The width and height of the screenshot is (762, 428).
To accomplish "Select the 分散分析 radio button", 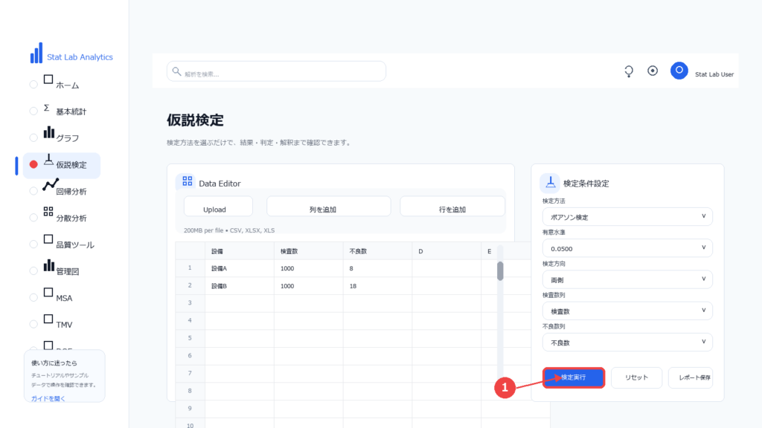I will click(x=33, y=218).
